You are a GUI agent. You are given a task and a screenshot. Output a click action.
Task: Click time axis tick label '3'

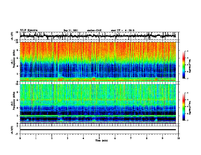[68, 138]
